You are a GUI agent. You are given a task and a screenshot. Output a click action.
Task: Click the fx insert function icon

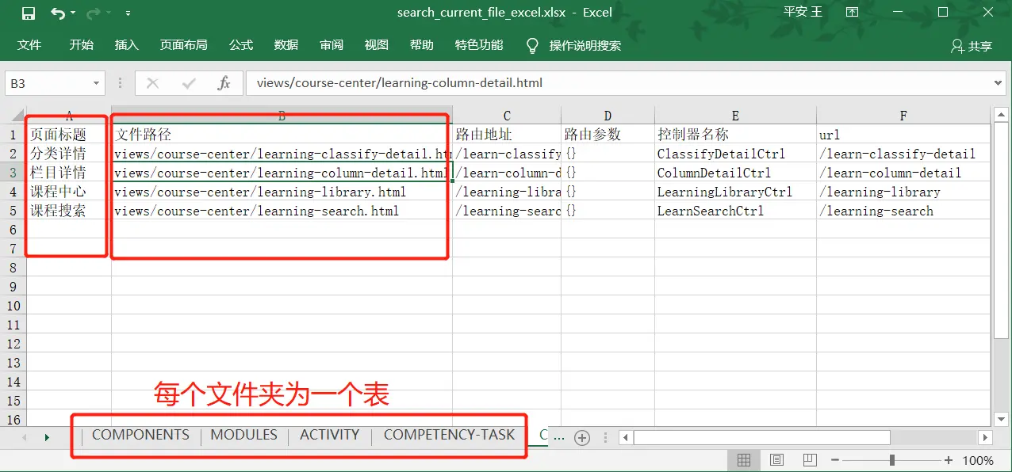click(224, 83)
